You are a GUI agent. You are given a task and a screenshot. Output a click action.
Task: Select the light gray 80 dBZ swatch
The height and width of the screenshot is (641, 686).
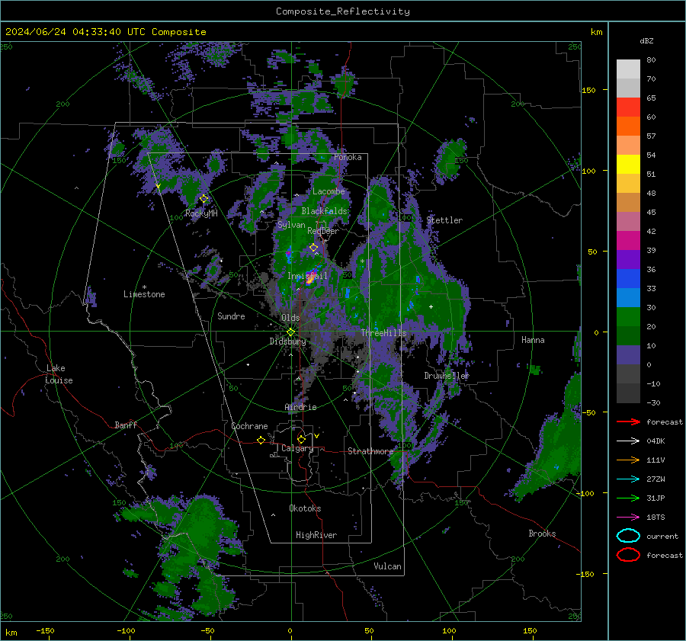point(628,69)
